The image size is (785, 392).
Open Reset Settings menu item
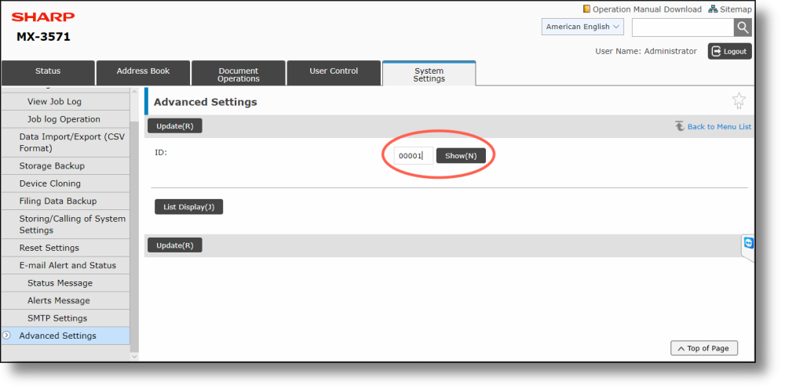point(65,248)
